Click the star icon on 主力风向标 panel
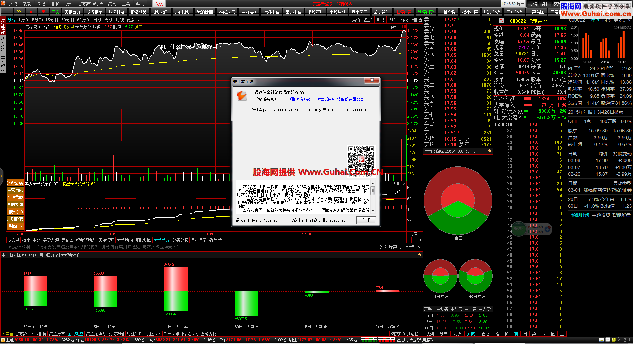 tap(490, 151)
